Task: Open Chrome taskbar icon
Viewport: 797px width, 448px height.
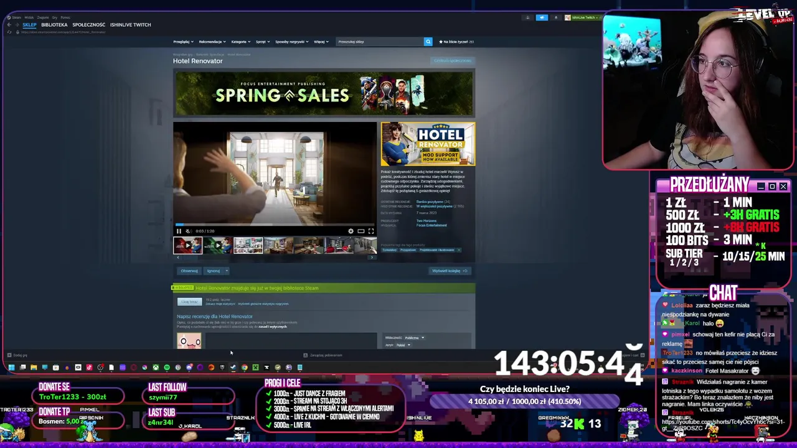Action: click(x=245, y=368)
